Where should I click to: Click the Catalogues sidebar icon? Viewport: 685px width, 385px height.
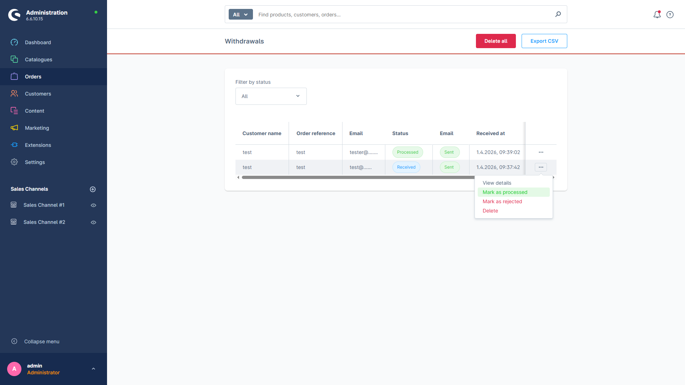tap(14, 60)
